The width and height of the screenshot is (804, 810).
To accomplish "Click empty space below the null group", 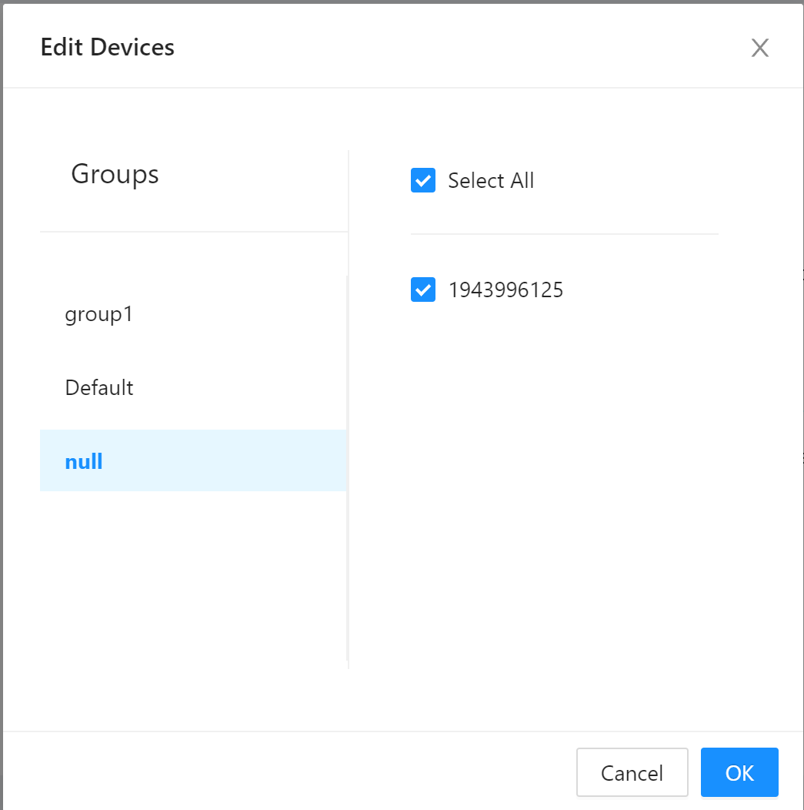I will point(192,577).
